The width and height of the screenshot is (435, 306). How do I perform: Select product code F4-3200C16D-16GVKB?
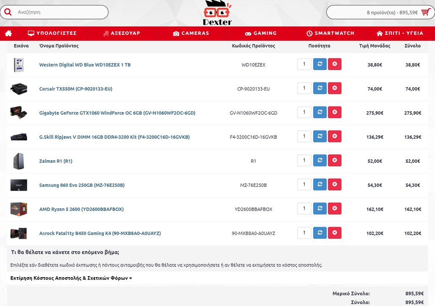(x=253, y=137)
